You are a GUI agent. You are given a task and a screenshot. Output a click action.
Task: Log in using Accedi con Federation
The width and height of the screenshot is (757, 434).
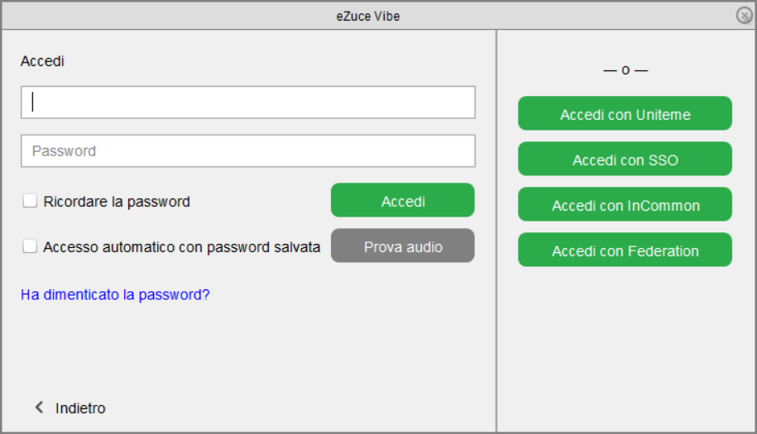click(625, 250)
